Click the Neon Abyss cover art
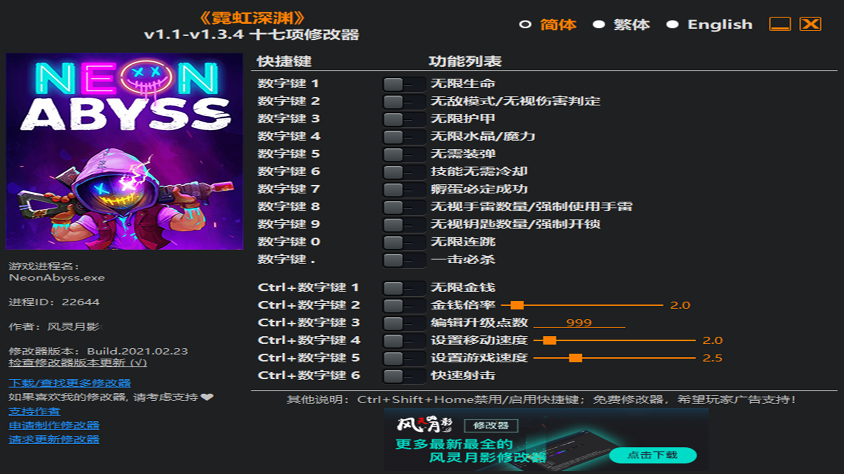 click(124, 151)
